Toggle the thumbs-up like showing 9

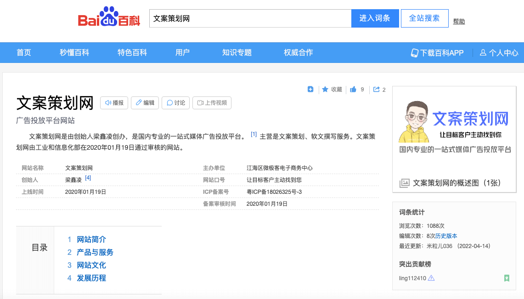(x=355, y=89)
